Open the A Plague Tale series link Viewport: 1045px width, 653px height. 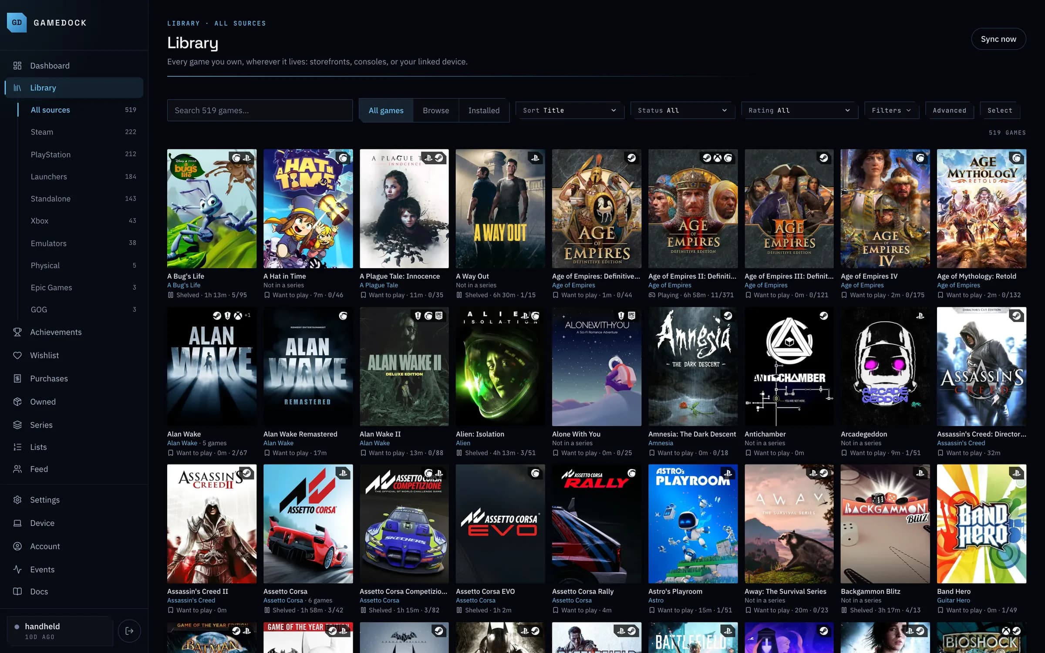[379, 285]
